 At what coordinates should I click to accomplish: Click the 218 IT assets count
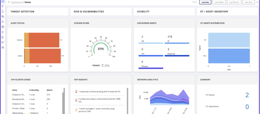pos(170,37)
